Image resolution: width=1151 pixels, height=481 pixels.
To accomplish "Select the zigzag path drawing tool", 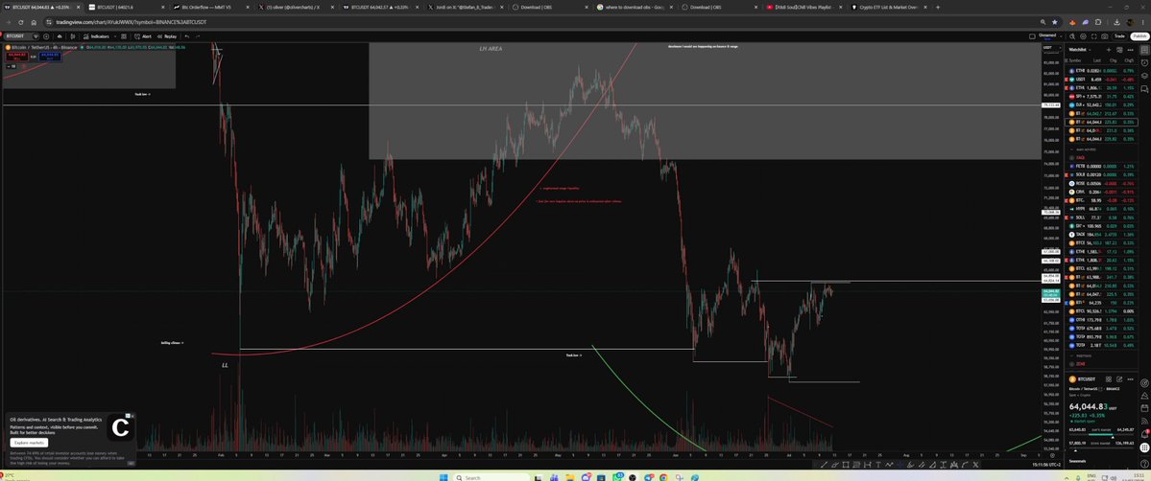I will [x=890, y=465].
